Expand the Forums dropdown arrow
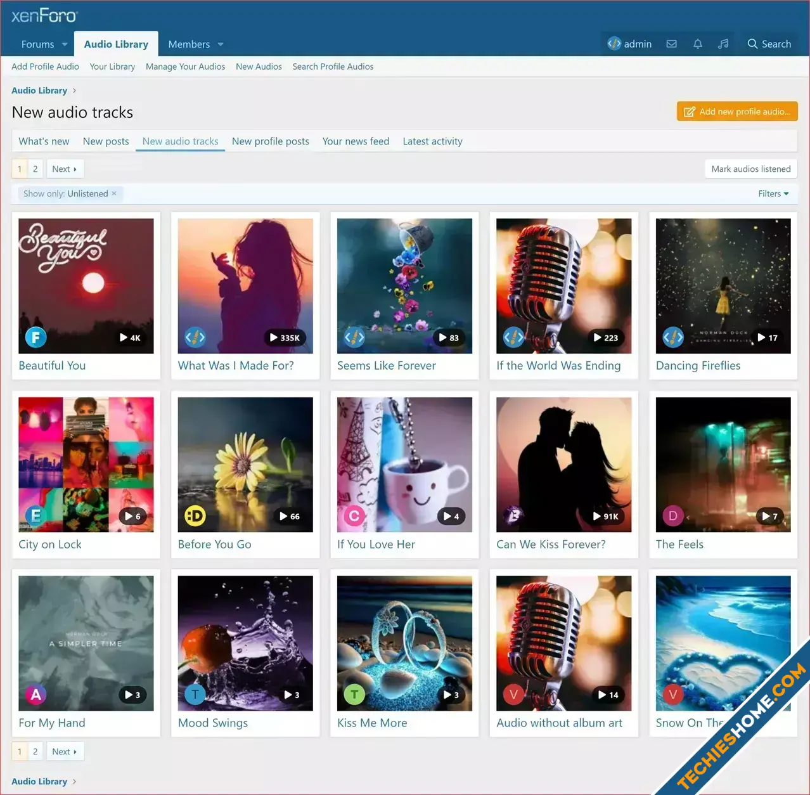The image size is (810, 795). tap(65, 44)
